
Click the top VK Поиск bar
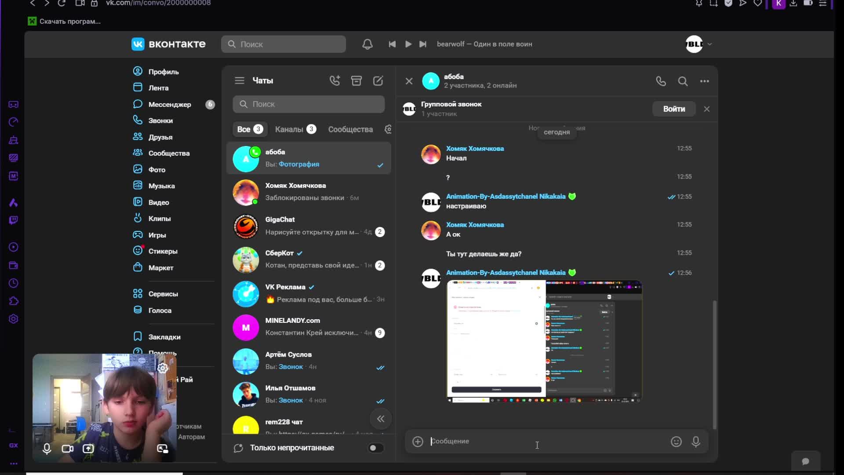click(284, 44)
